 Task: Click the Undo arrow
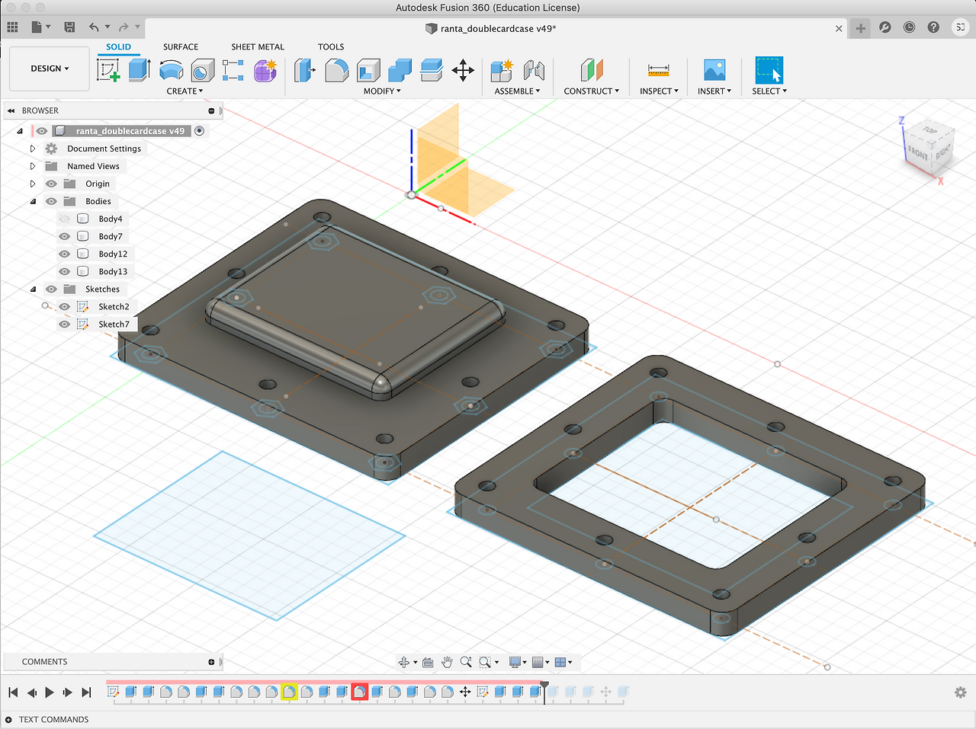(x=94, y=27)
